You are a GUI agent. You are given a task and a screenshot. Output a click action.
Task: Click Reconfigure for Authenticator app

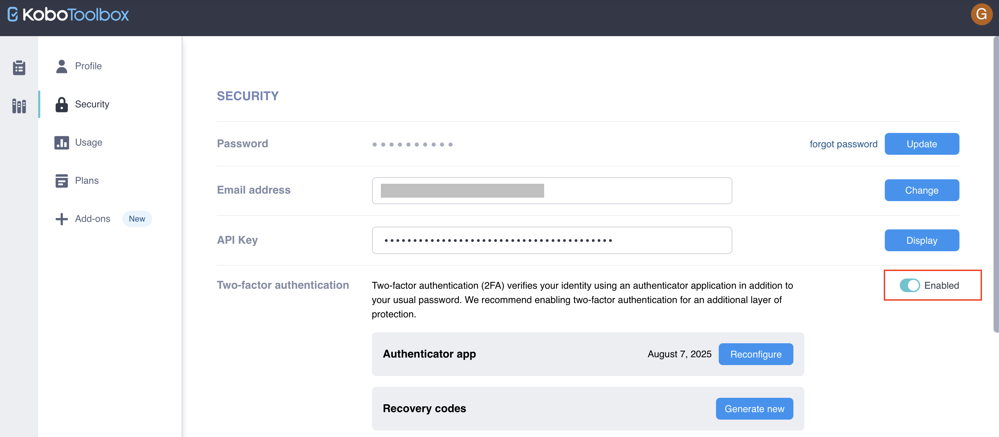point(756,354)
